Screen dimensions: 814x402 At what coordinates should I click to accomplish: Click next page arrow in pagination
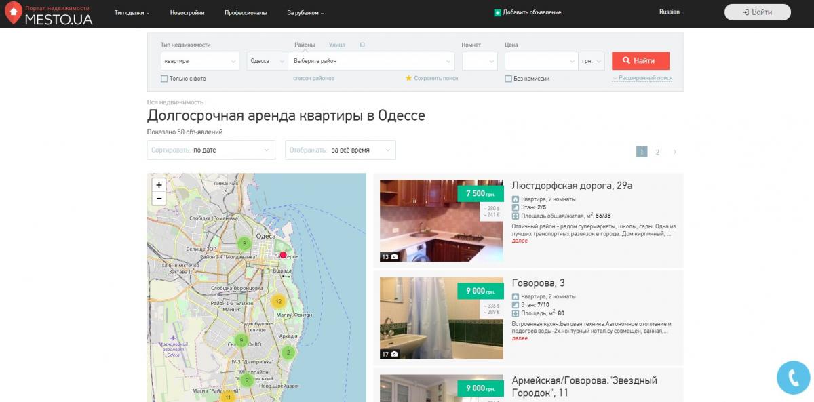pyautogui.click(x=674, y=152)
